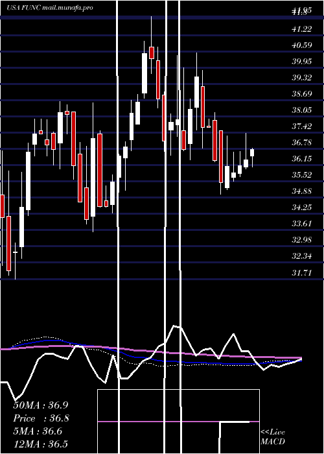This screenshot has width=324, height=454.
Task: Click the '<<Live MACD' label
Action: [x=273, y=436]
